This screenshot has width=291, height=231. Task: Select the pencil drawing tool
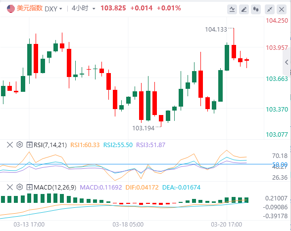coord(244,9)
